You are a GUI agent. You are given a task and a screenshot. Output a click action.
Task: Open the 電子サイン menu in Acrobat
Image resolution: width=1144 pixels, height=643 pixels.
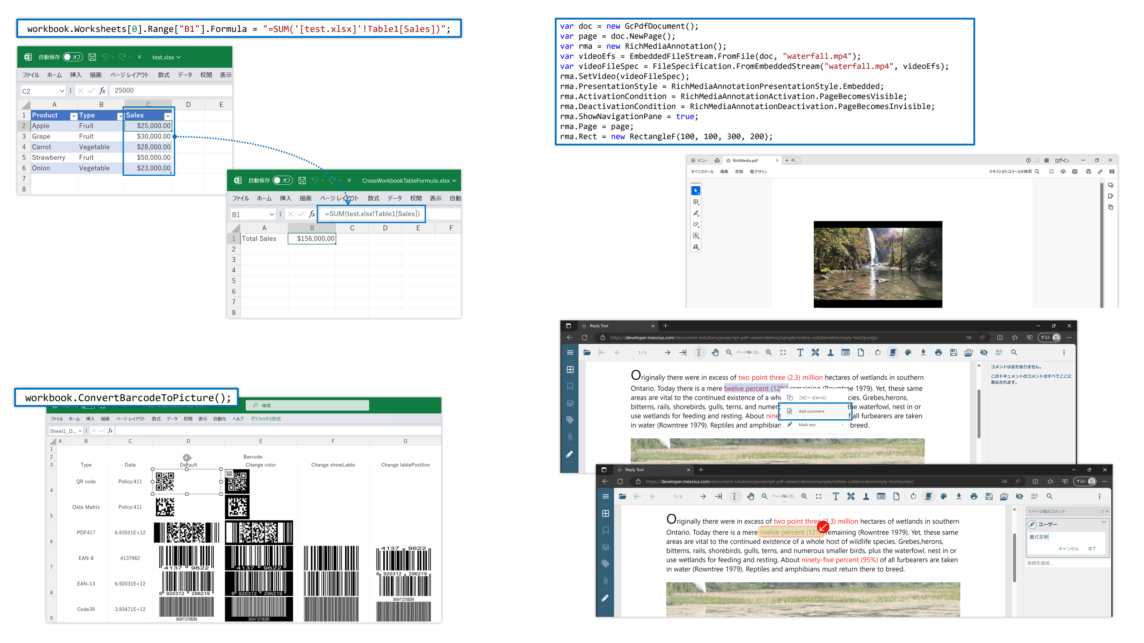(x=758, y=172)
